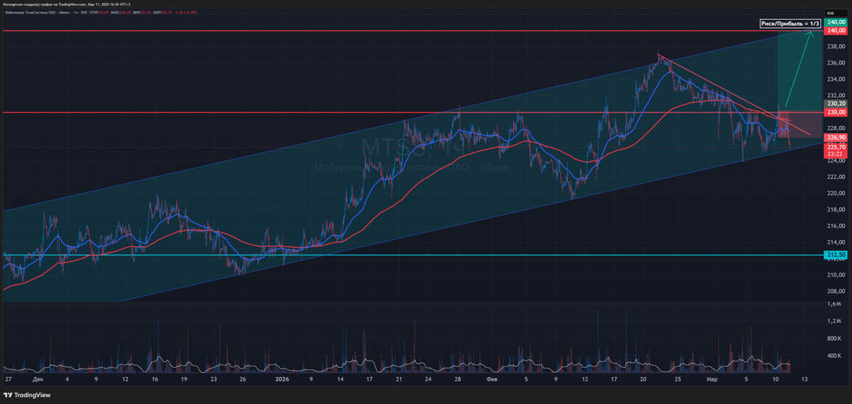Click the gray 230,20 price tag
This screenshot has height=404, width=852.
[x=835, y=104]
